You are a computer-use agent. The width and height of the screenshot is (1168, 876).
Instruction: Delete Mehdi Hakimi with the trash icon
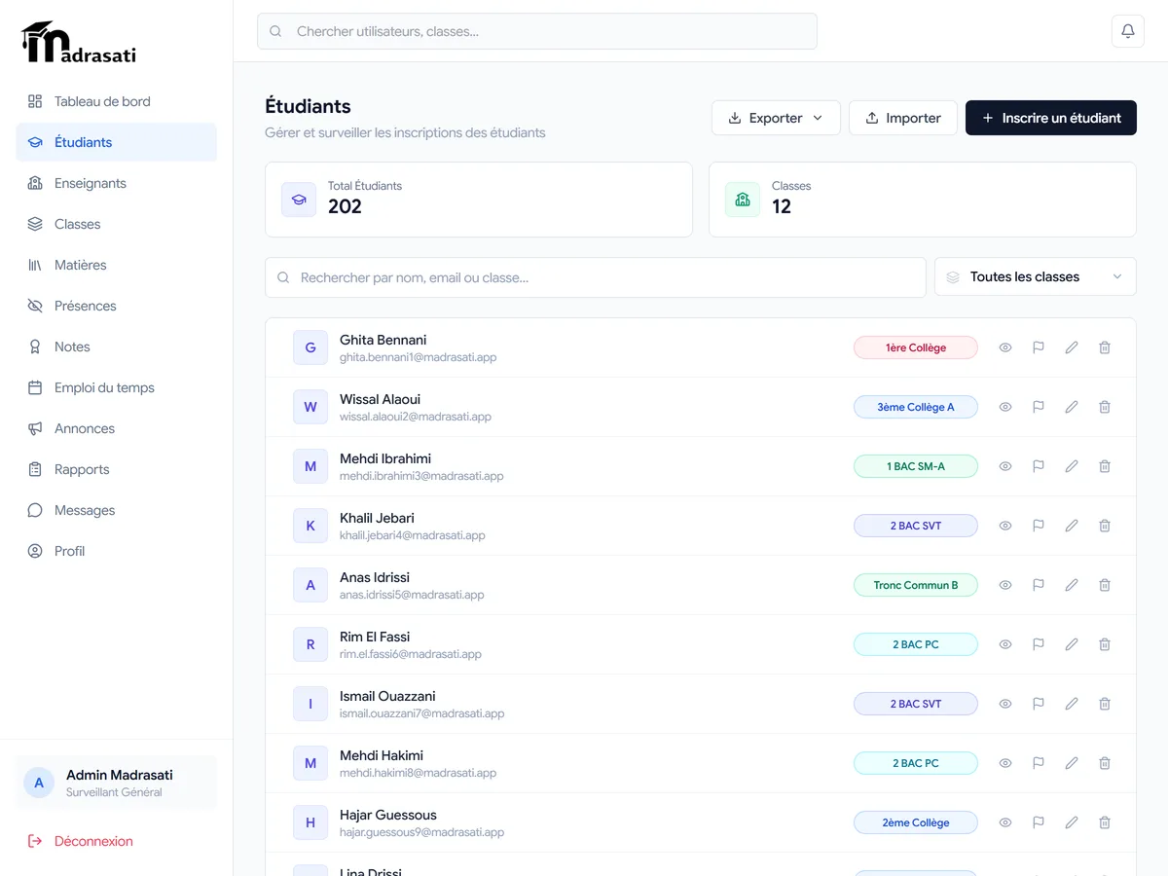1105,763
